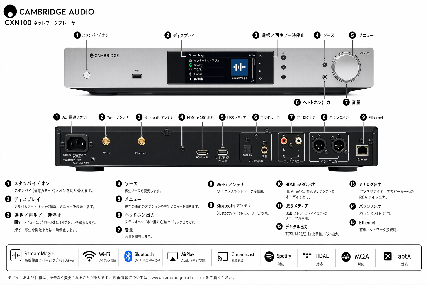Click the text アルバムアート、トラック情報、メニューを表示します。
Viewport: 428px width, 285px height.
[x=55, y=207]
